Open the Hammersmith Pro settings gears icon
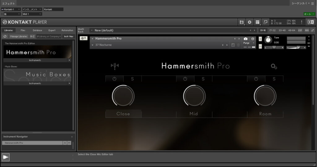Image resolution: width=317 pixels, height=167 pixels. (x=274, y=66)
